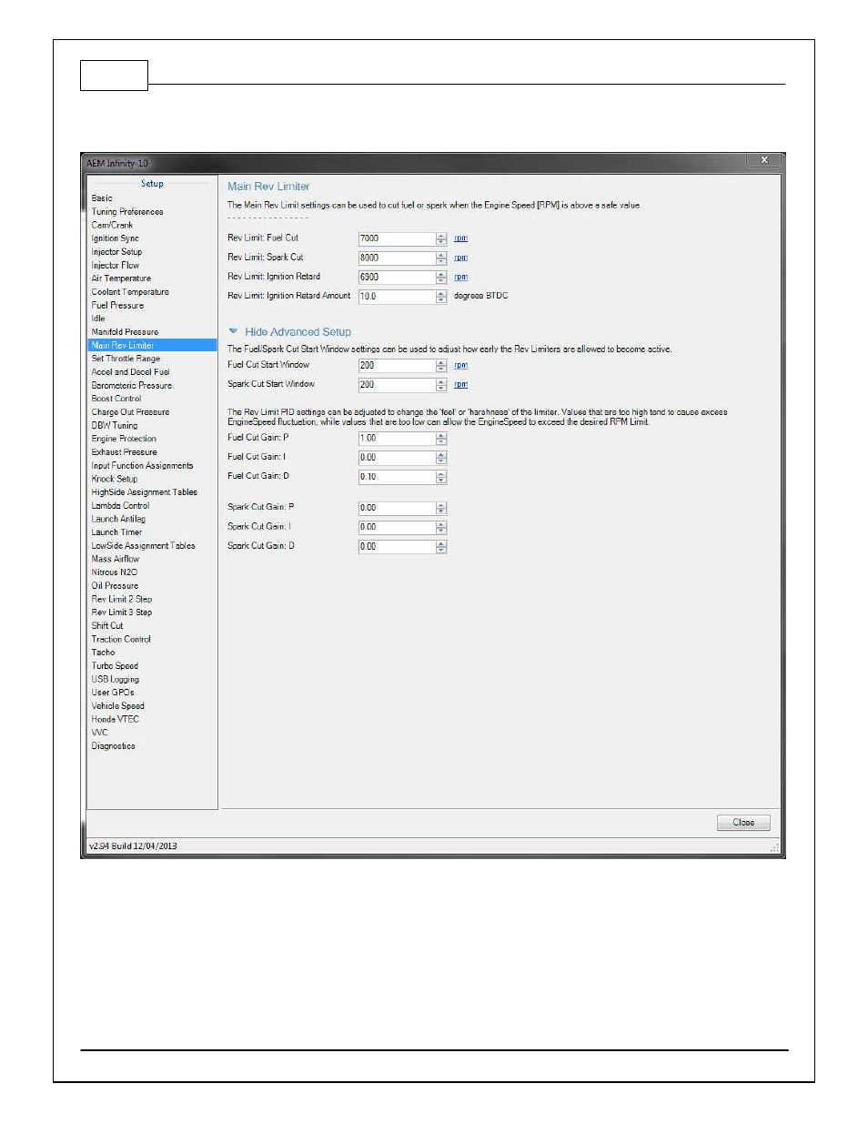This screenshot has width=868, height=1124.
Task: Click the Fuel Cut Start Window field
Action: 397,366
